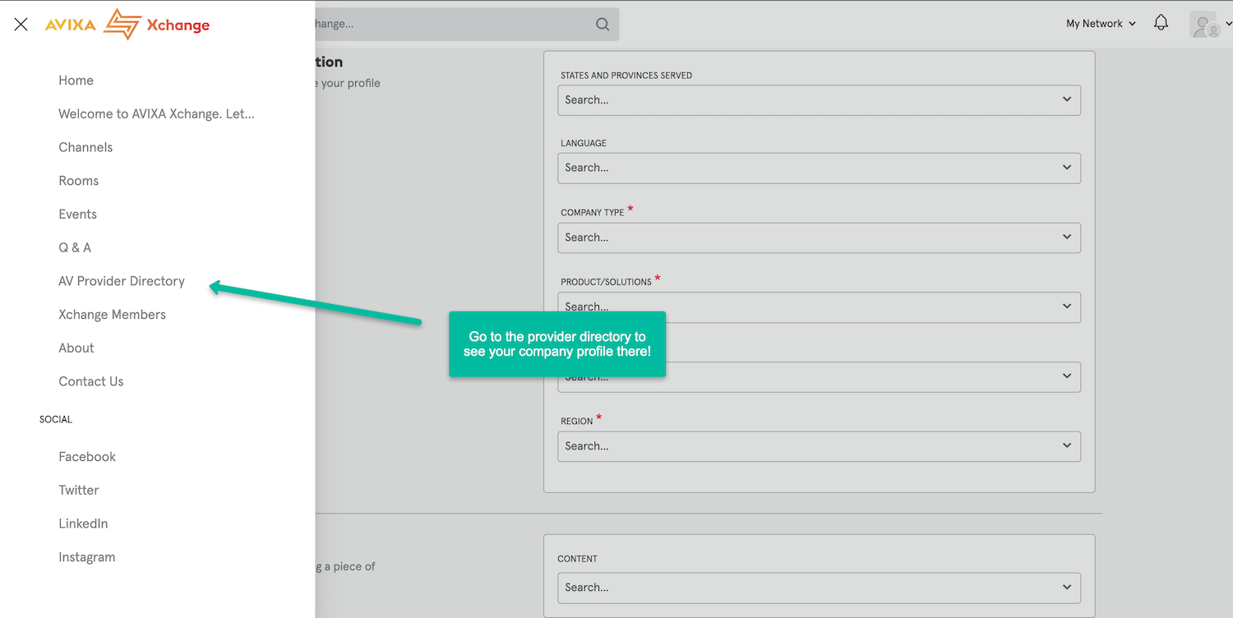Open the Language search dropdown
The height and width of the screenshot is (618, 1233).
click(819, 168)
